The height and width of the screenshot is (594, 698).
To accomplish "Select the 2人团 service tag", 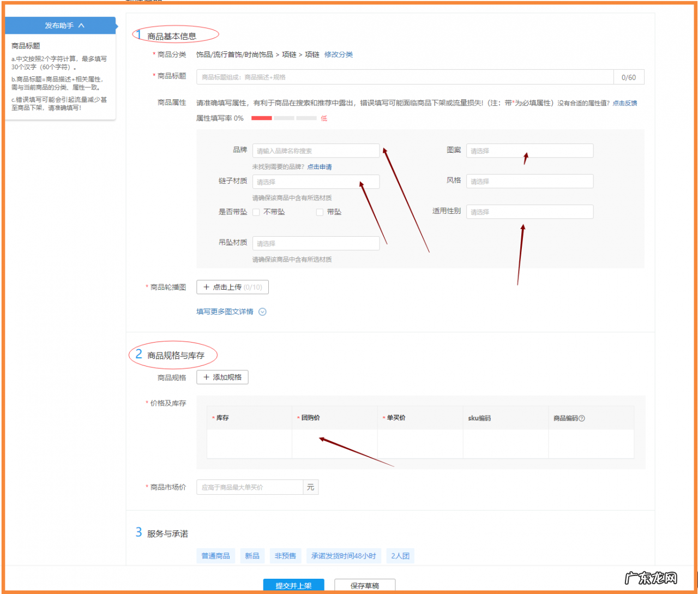I will pyautogui.click(x=400, y=555).
